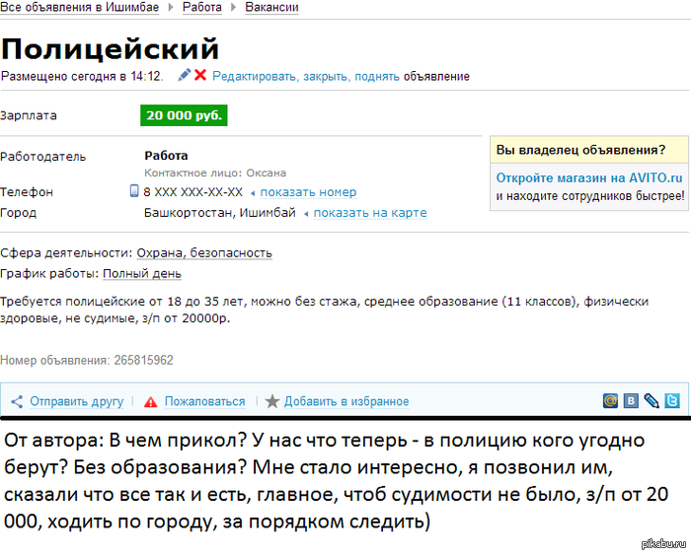Share via Mail.ru @ icon
The height and width of the screenshot is (555, 691).
[610, 400]
